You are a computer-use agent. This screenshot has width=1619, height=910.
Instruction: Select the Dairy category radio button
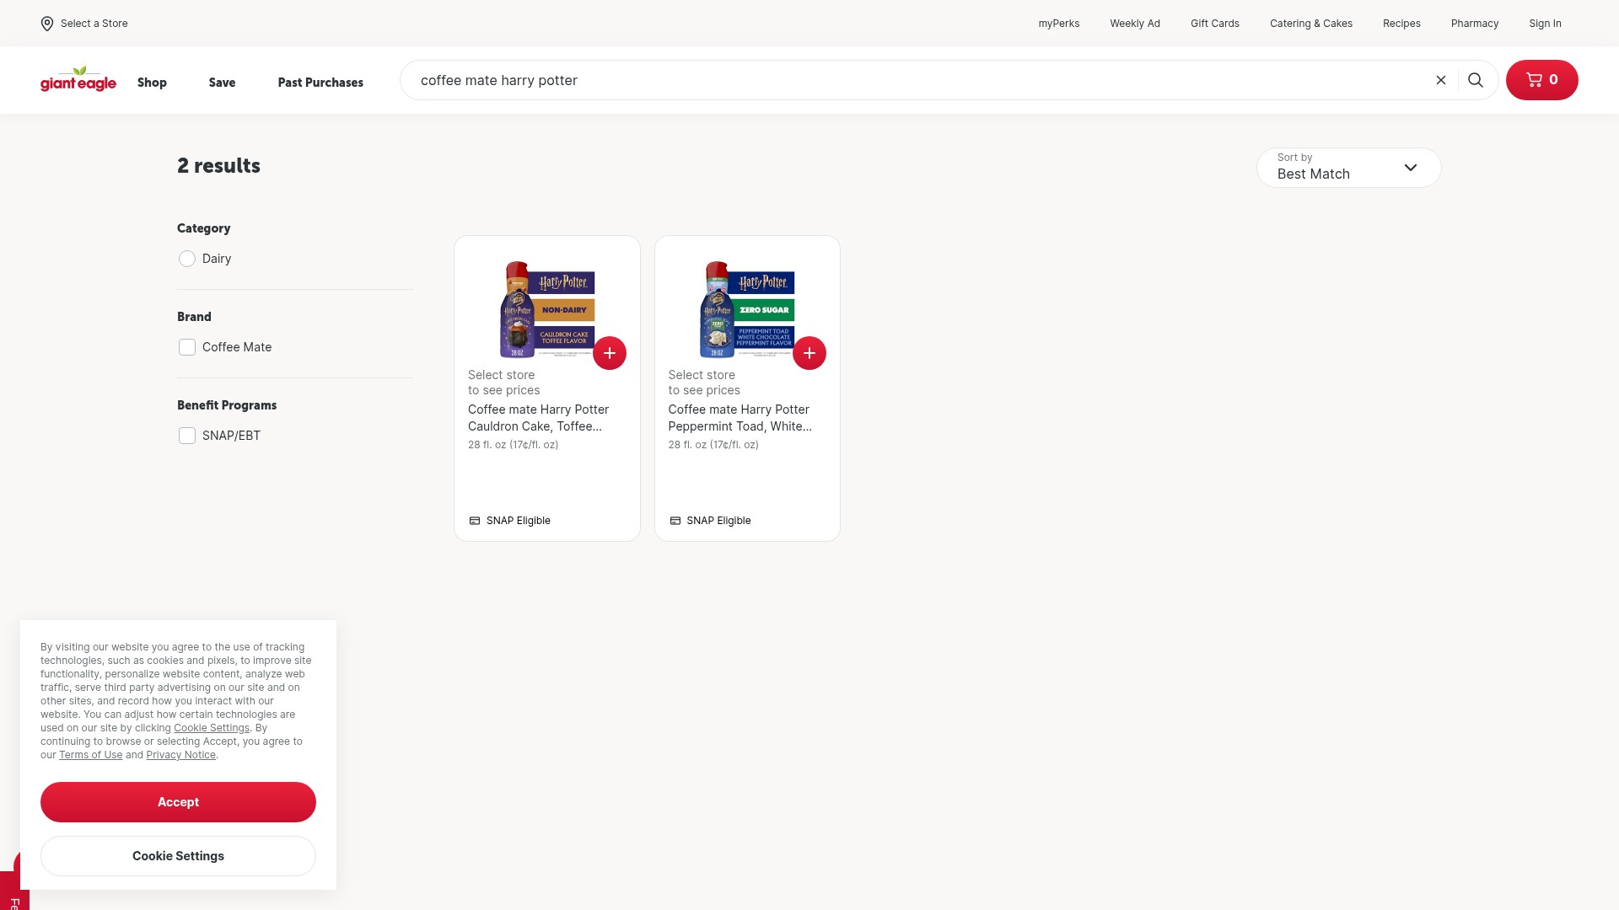[187, 259]
